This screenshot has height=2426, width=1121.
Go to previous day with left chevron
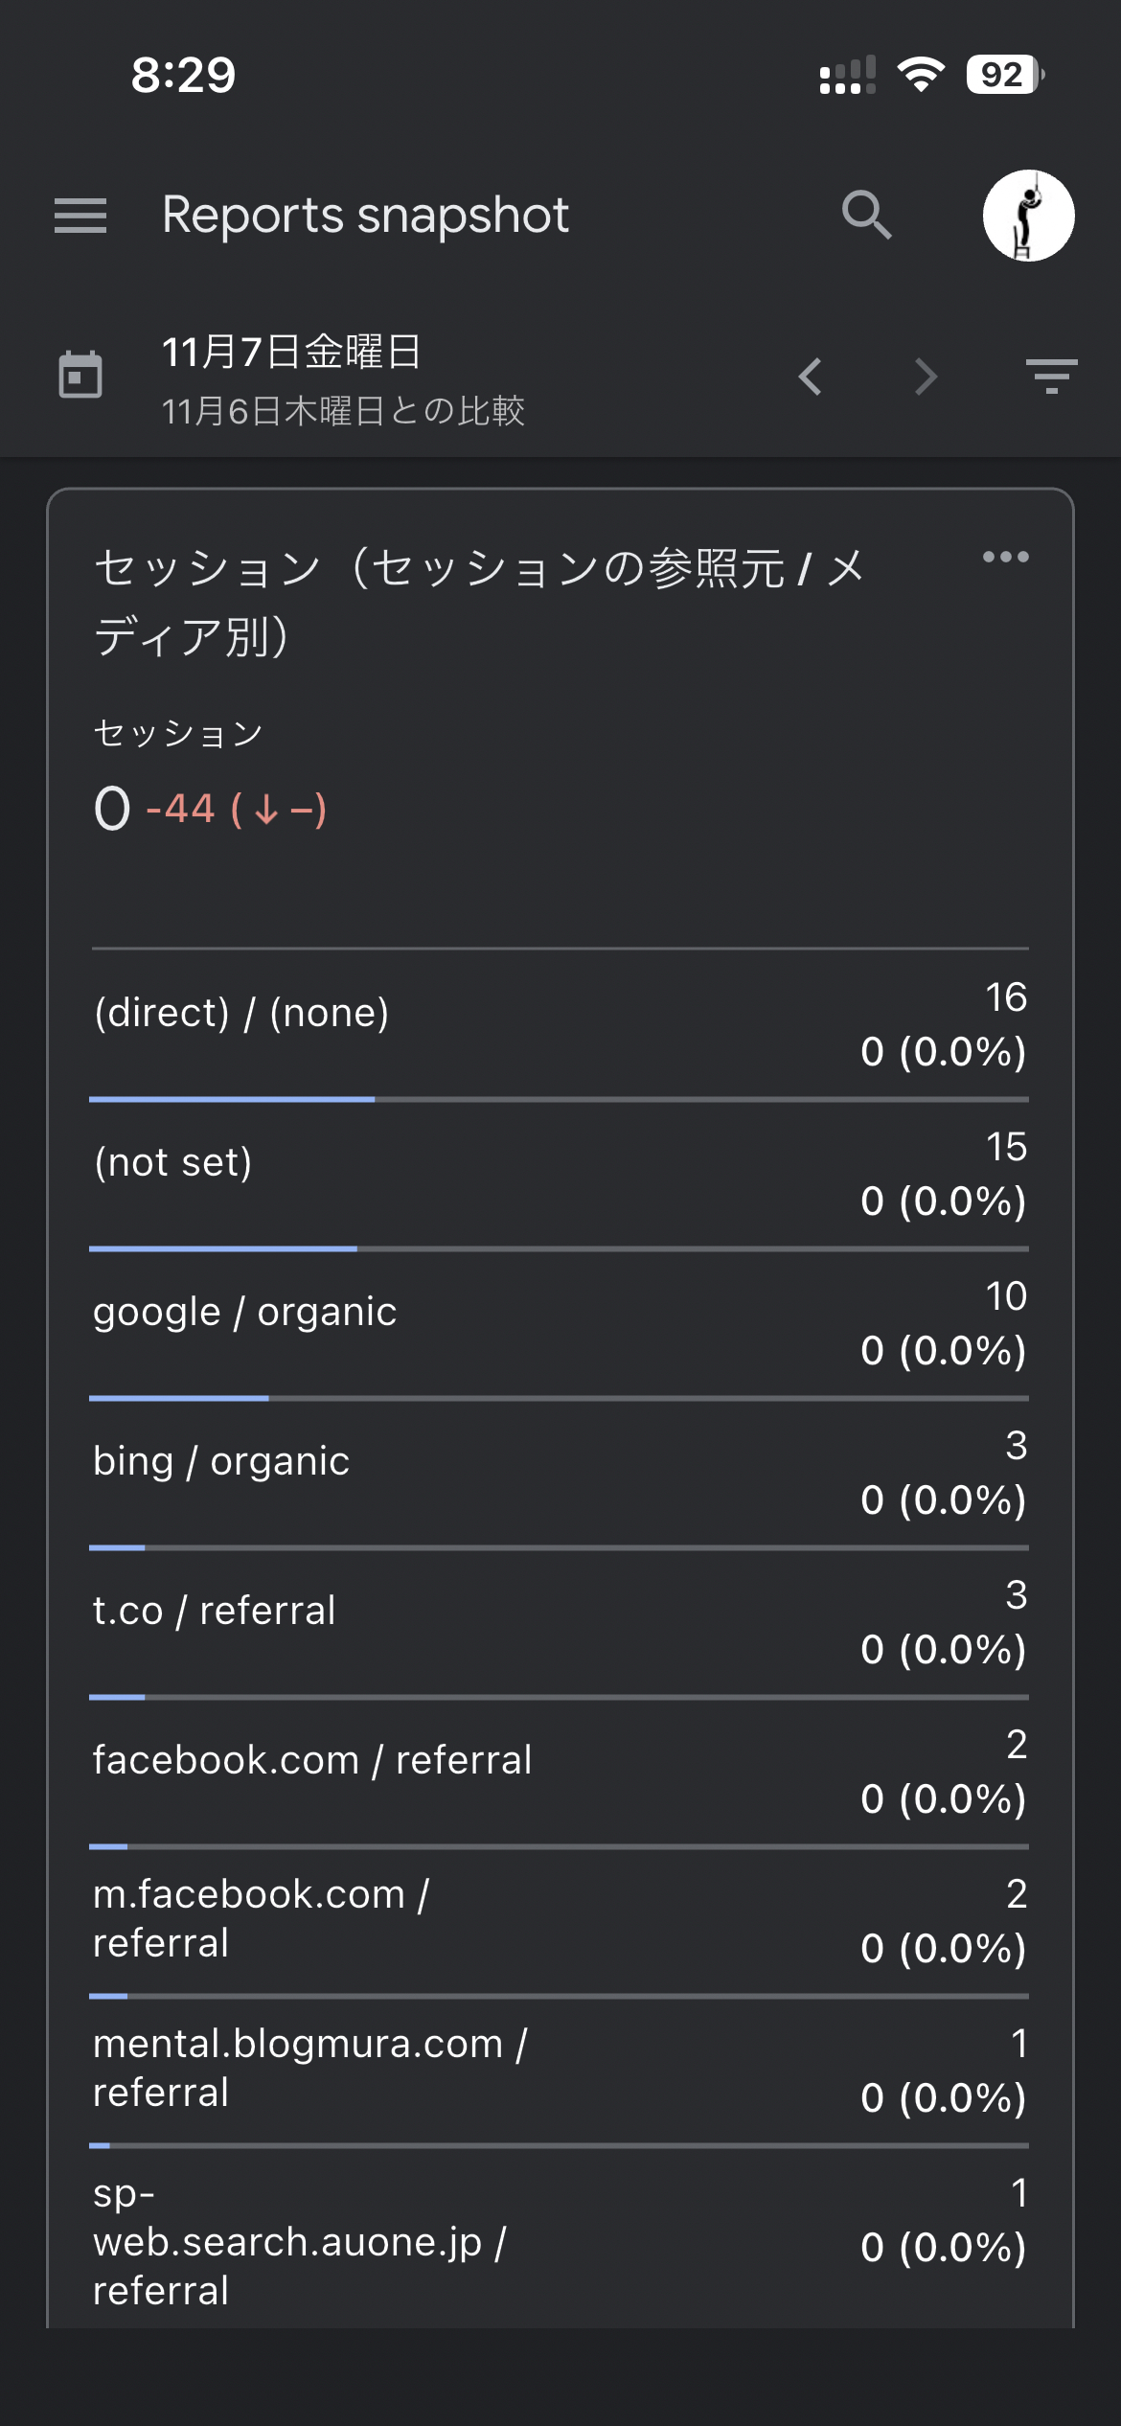[x=811, y=377]
